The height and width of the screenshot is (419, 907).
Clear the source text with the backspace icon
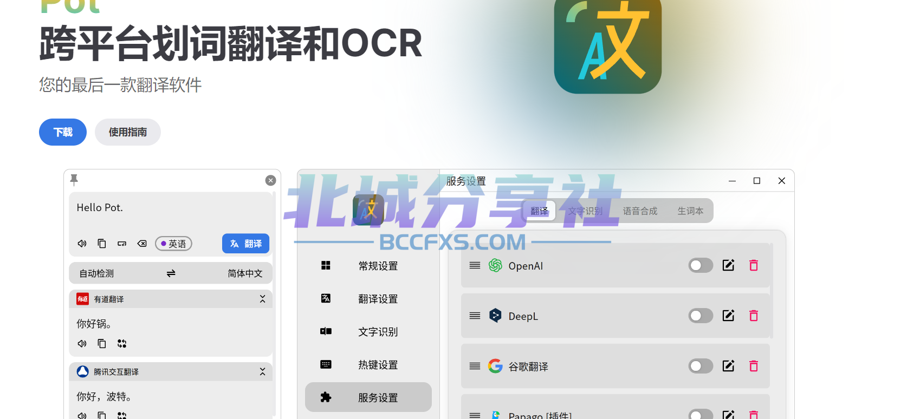pos(142,244)
